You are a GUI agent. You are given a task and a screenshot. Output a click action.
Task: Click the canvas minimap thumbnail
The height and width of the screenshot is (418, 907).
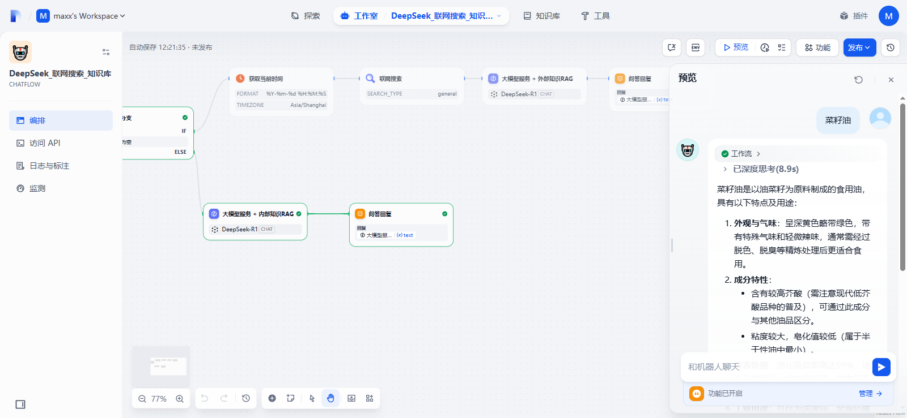[161, 366]
